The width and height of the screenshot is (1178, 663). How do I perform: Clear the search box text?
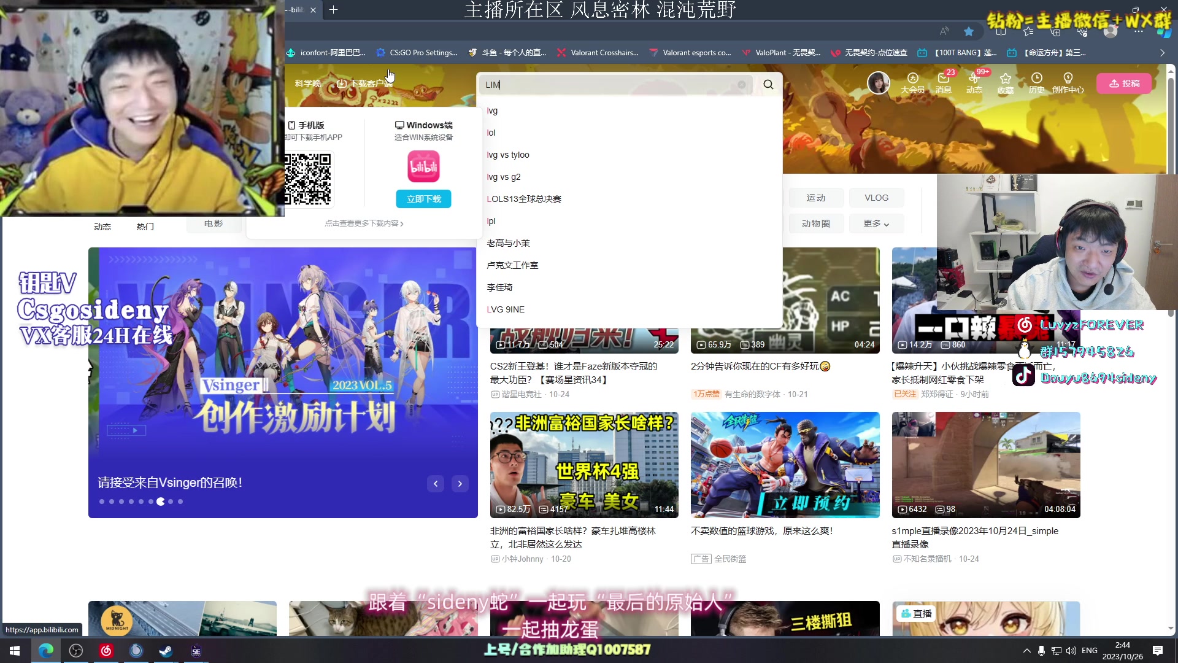[742, 85]
